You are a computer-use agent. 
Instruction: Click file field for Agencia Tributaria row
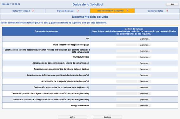point(127,94)
